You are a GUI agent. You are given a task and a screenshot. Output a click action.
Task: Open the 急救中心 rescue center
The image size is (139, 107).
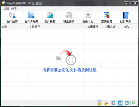88,18
